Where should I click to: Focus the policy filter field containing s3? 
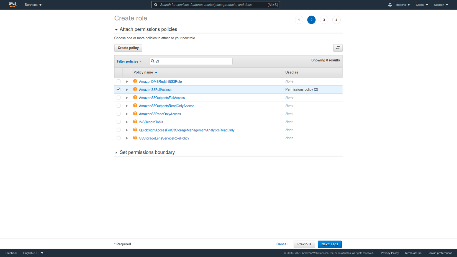(191, 61)
